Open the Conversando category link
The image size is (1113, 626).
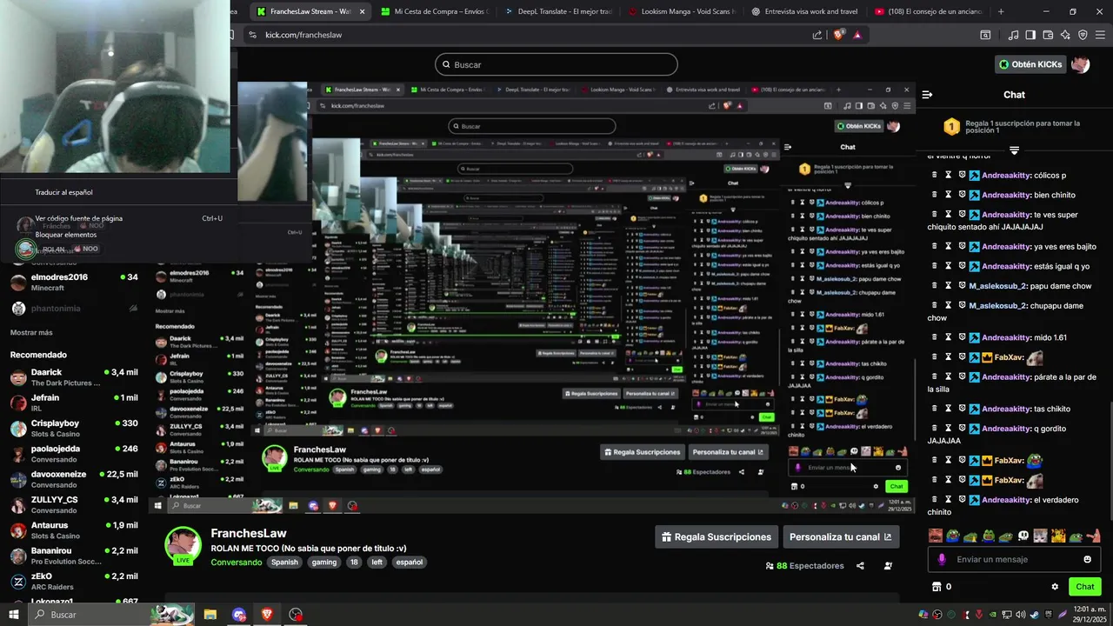tap(236, 563)
